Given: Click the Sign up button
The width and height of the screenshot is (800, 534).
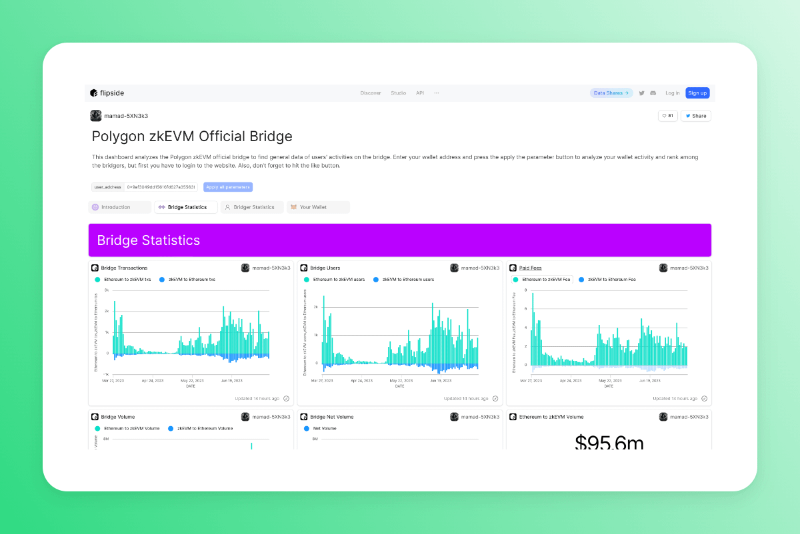Looking at the screenshot, I should 697,93.
